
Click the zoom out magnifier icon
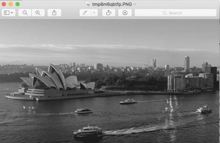25,13
